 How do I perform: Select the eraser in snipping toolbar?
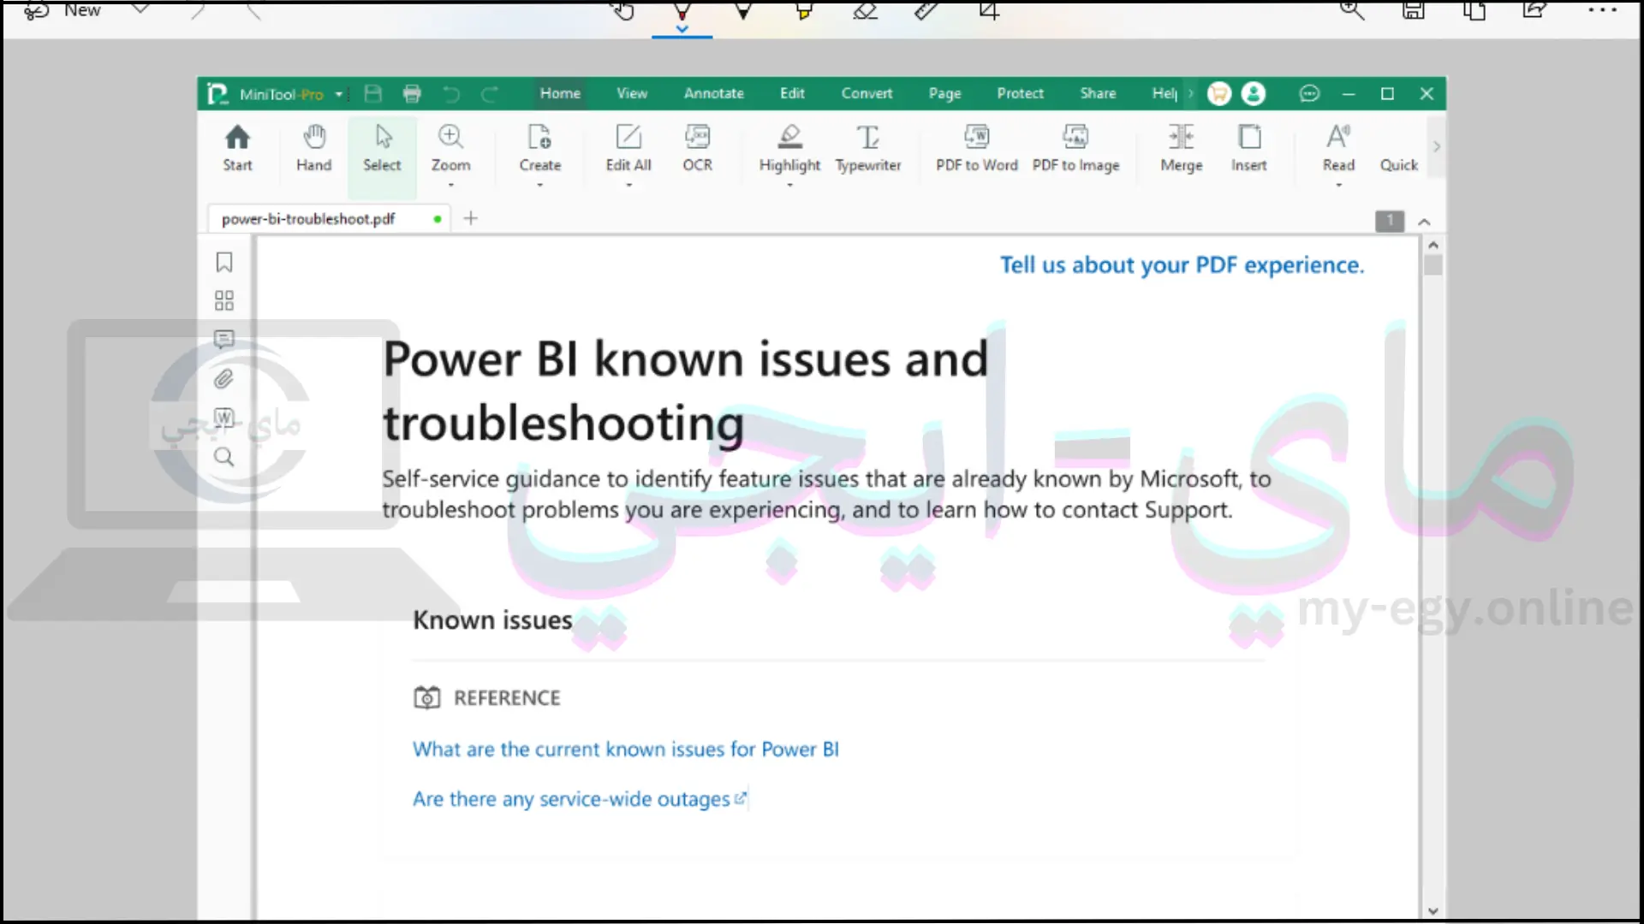click(x=865, y=11)
